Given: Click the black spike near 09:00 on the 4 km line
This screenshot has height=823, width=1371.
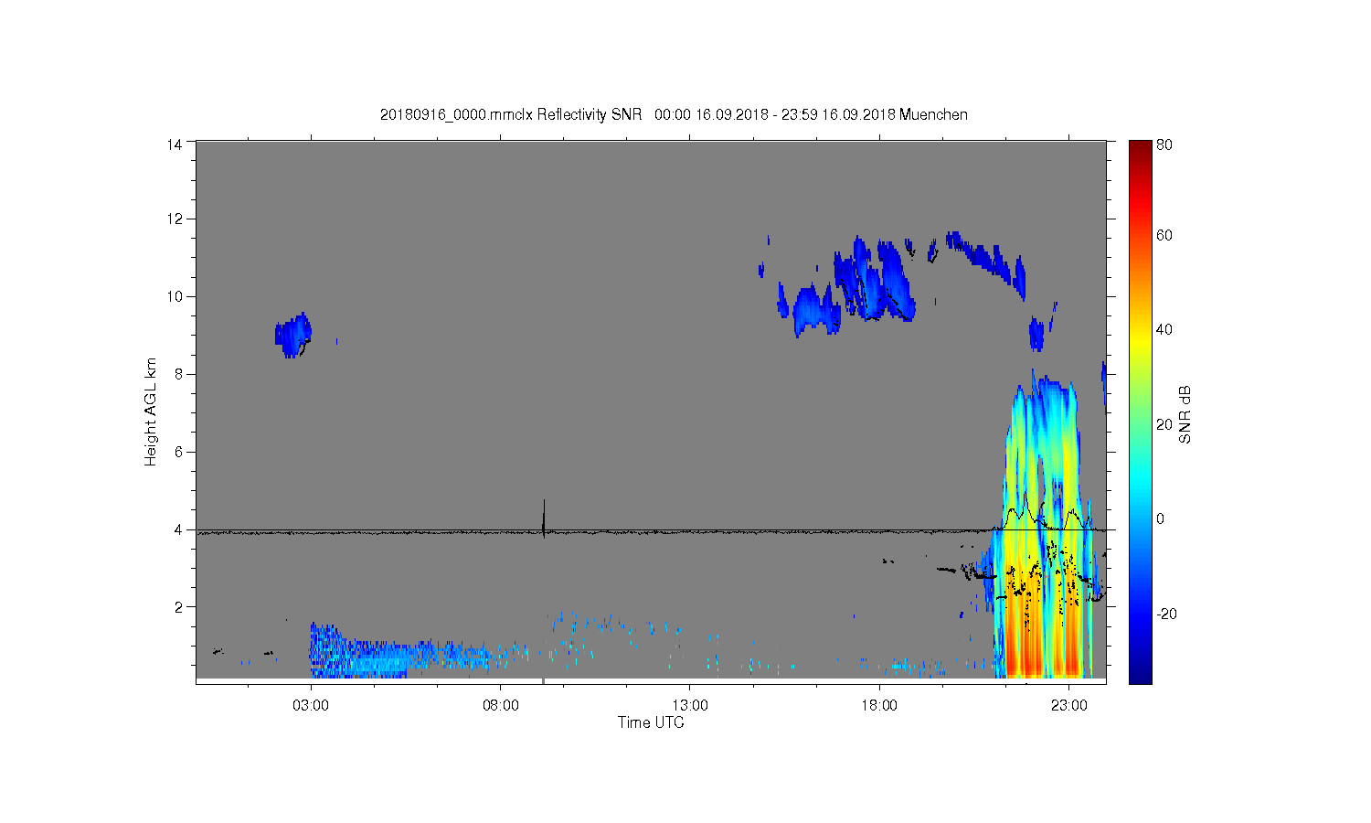Looking at the screenshot, I should [544, 519].
